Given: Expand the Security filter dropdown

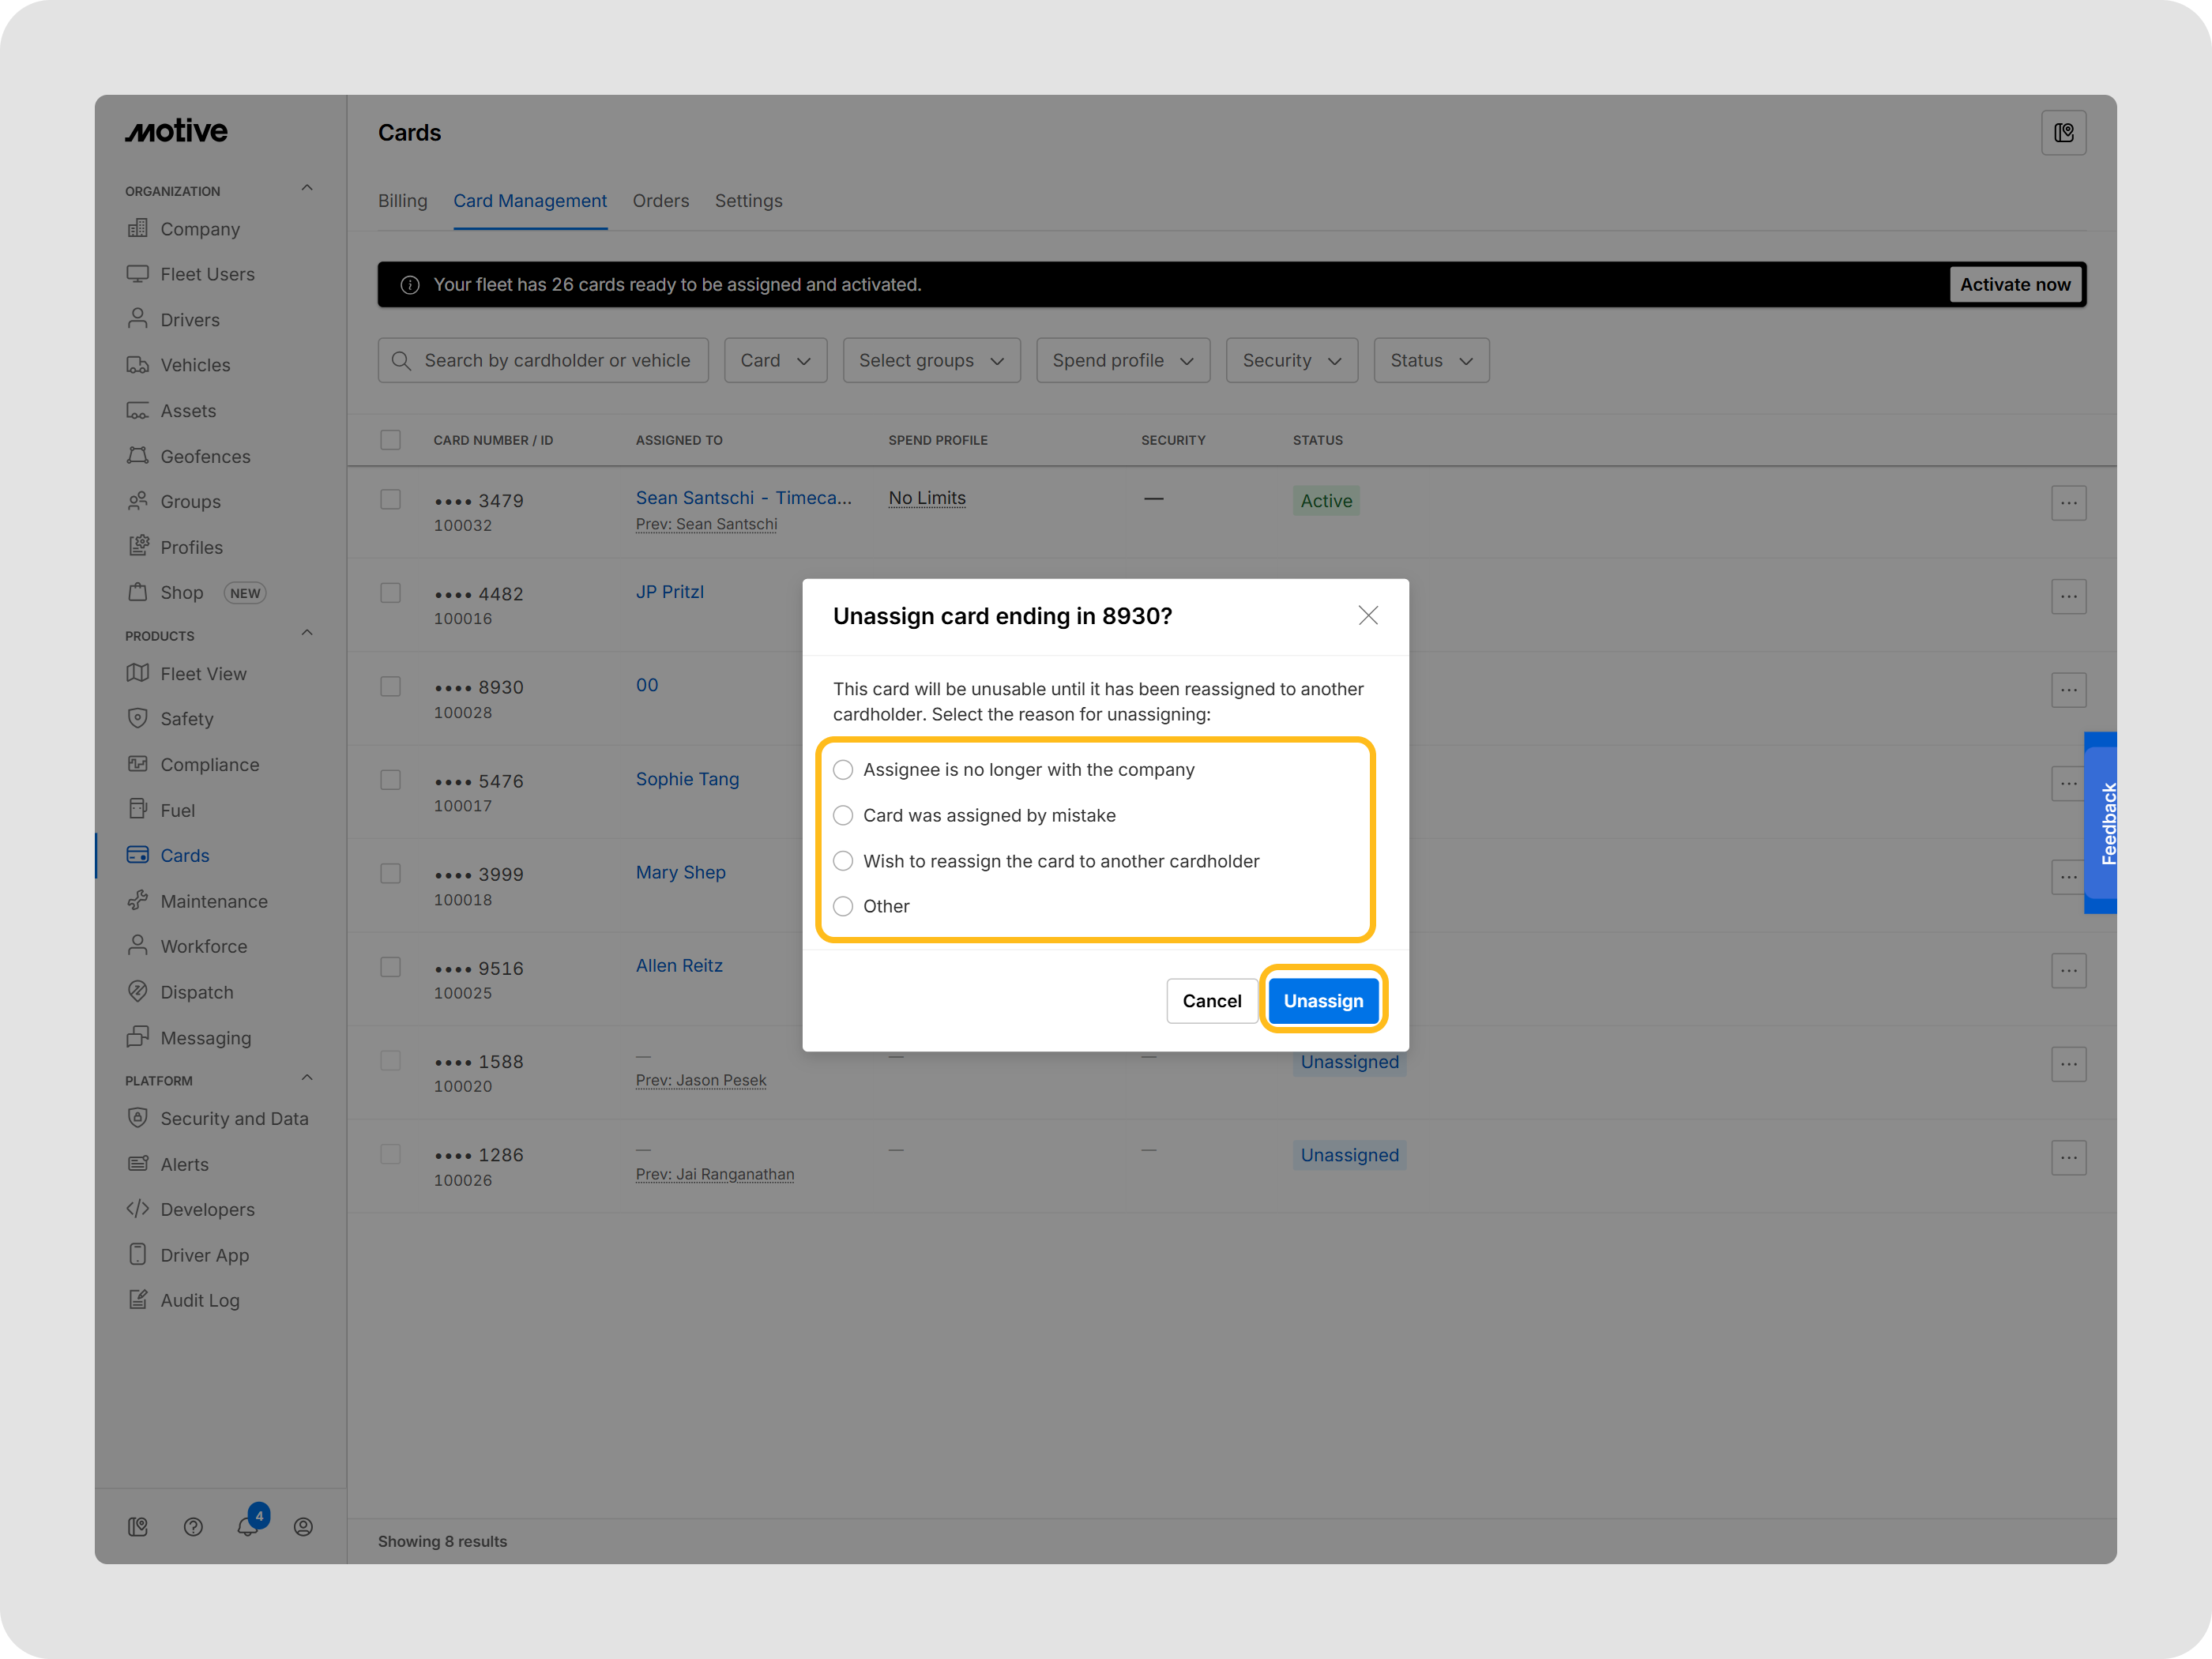Looking at the screenshot, I should pyautogui.click(x=1291, y=360).
